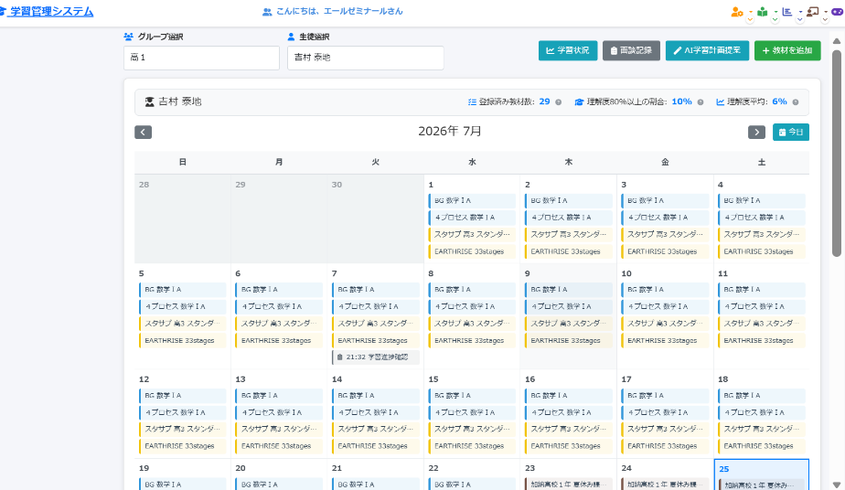Click the scrollbar up arrow

(837, 41)
